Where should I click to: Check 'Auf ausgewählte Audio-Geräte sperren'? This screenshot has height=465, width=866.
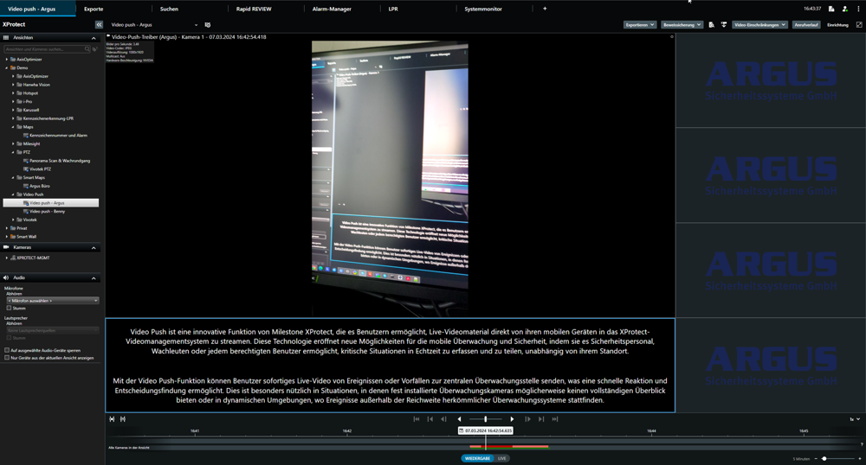[x=8, y=350]
